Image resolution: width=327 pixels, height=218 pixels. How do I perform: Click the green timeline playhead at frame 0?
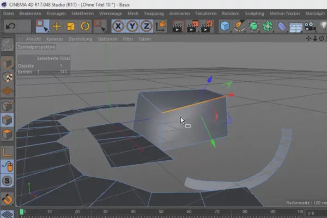click(x=21, y=212)
